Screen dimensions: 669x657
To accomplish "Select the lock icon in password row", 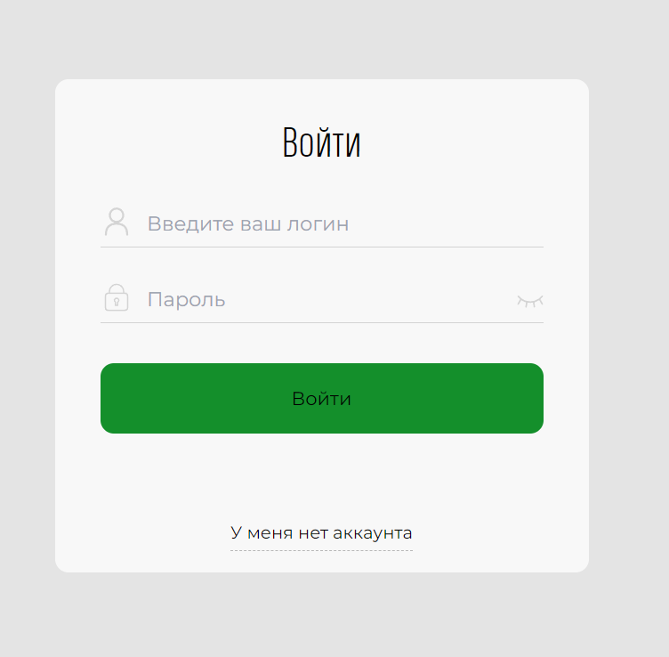I will click(x=117, y=297).
